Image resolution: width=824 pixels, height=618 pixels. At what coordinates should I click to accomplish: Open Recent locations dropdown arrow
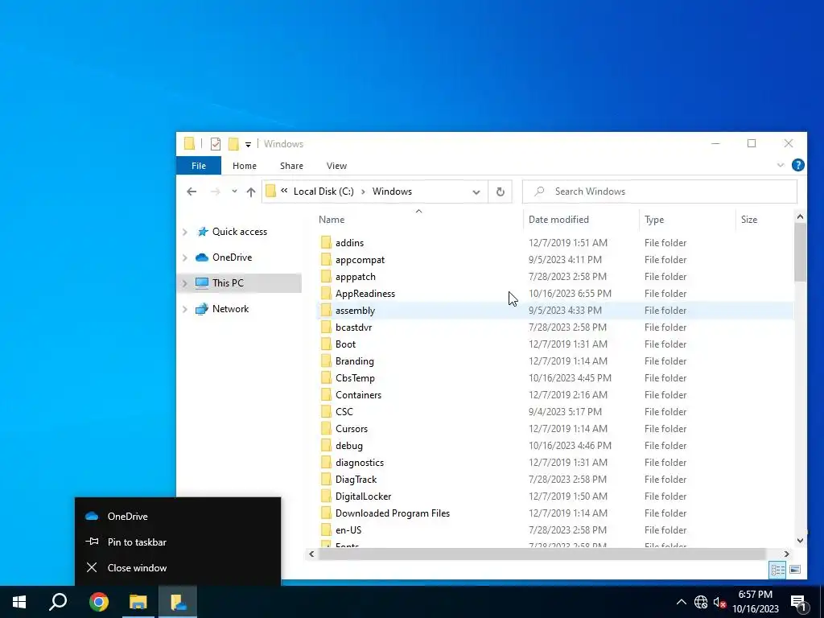pos(234,192)
